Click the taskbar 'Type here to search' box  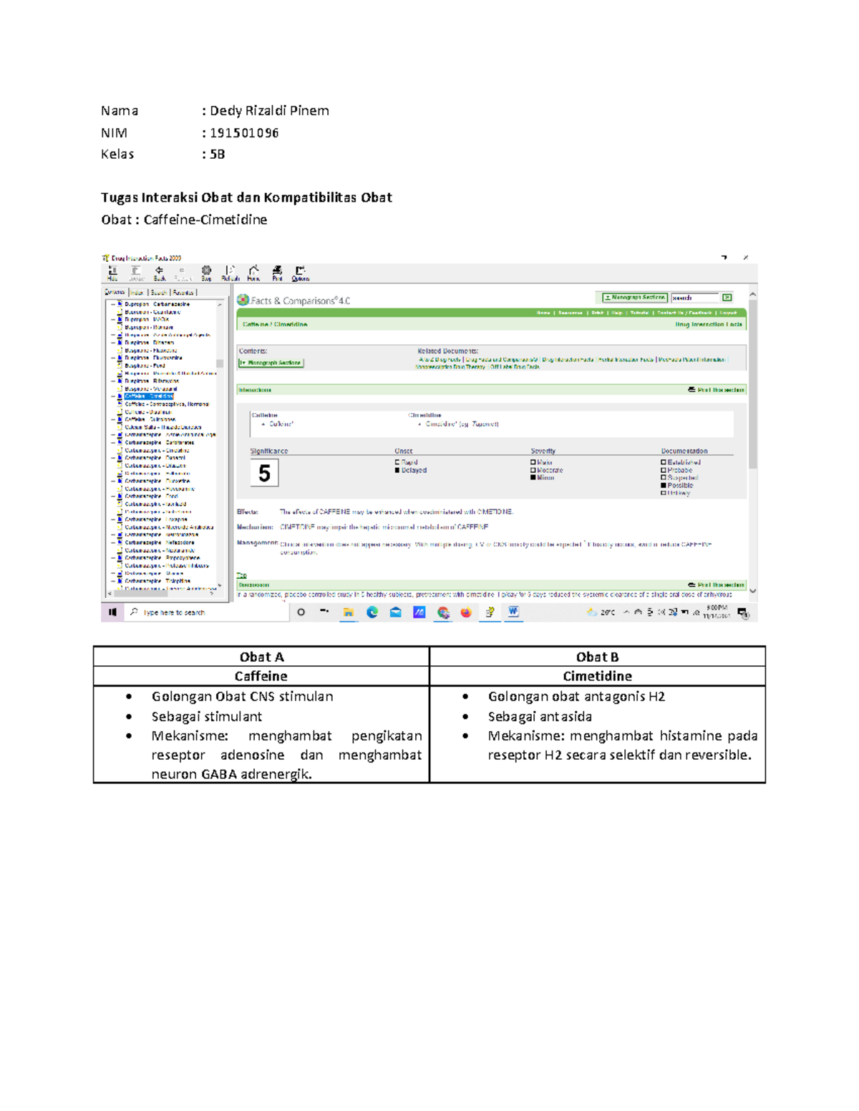(x=207, y=612)
